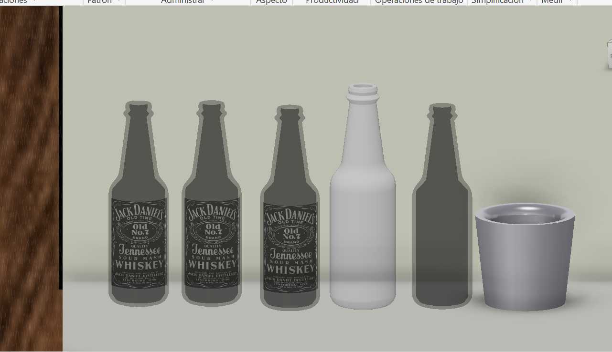Open the Operaciones de trabajo panel label
The width and height of the screenshot is (612, 352).
(419, 2)
